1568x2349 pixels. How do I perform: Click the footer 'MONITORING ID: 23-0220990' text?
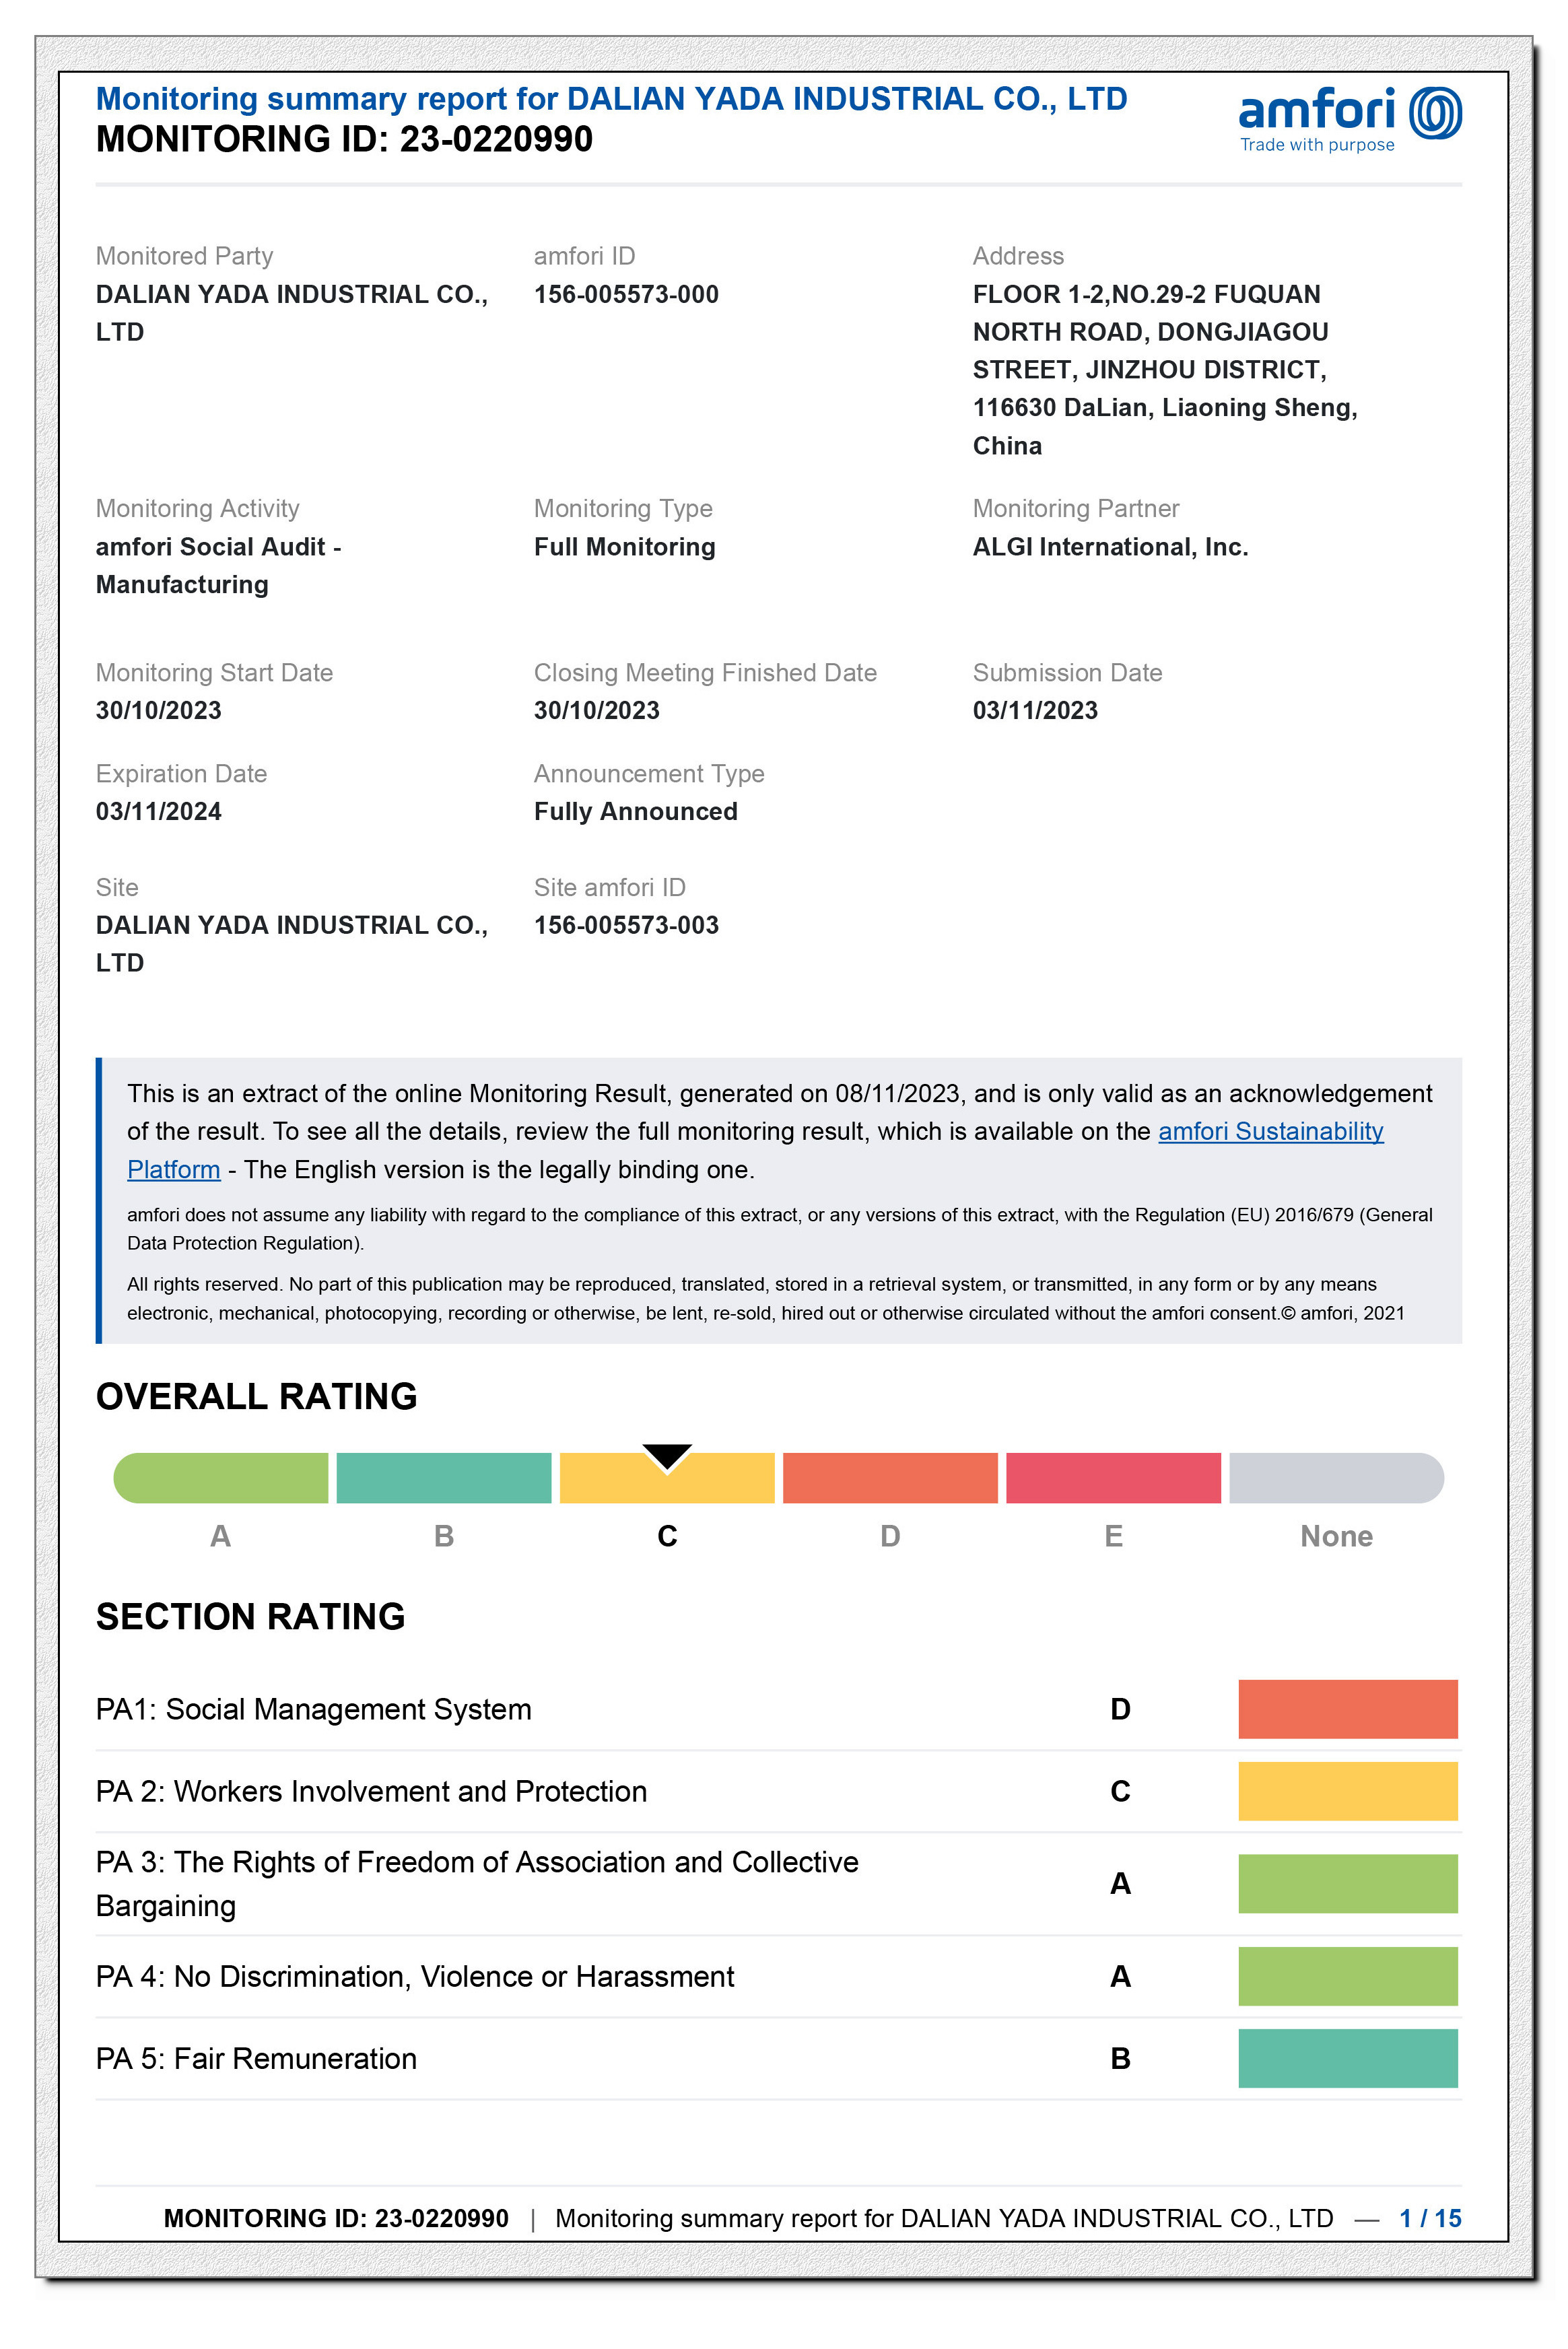[336, 2218]
